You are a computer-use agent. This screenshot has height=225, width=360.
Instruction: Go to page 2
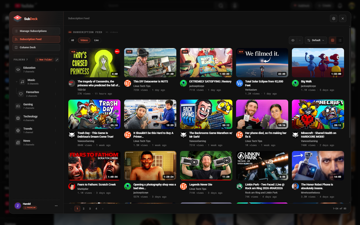click(x=84, y=209)
